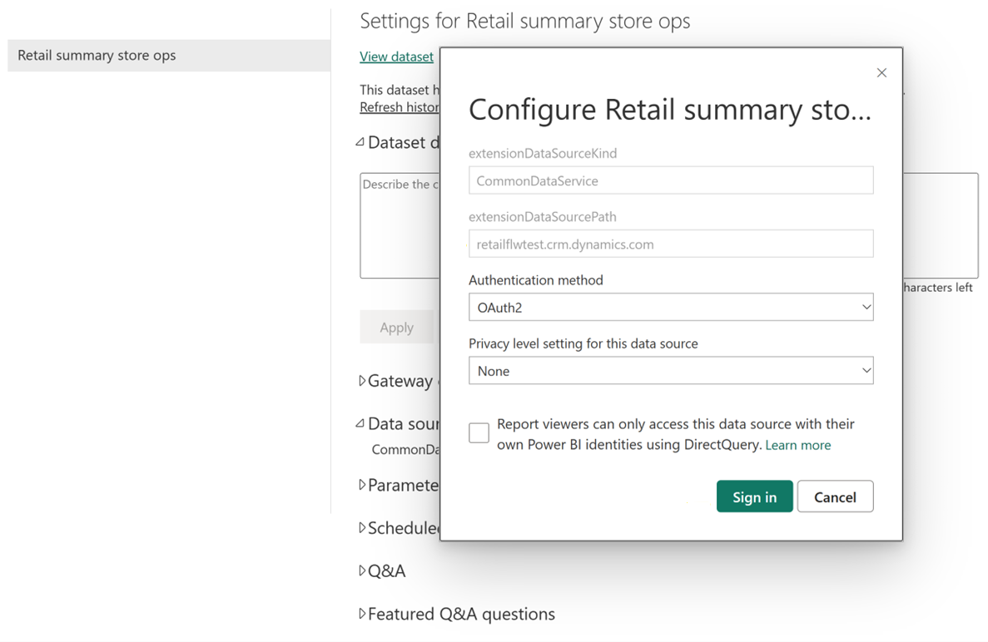The width and height of the screenshot is (988, 642).
Task: Click the extensionDataSourceKind field
Action: pyautogui.click(x=671, y=180)
